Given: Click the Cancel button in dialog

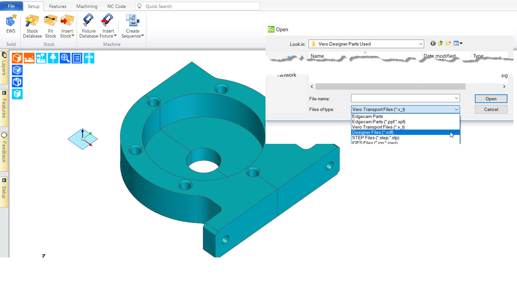Looking at the screenshot, I should coord(491,110).
